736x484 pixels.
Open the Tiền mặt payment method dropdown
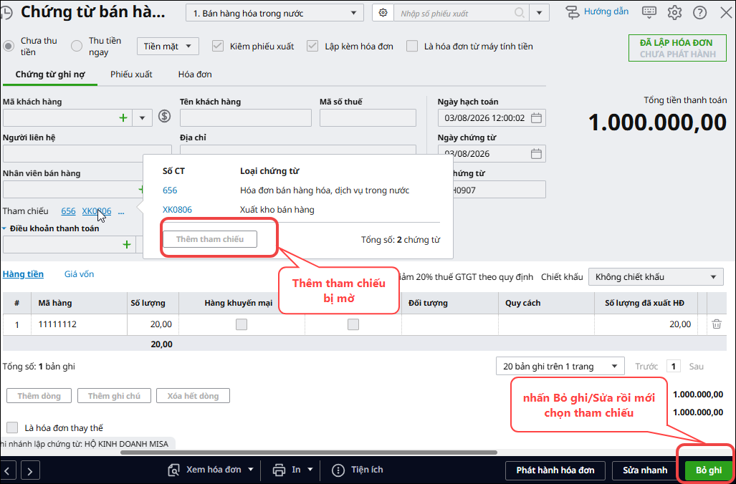168,46
